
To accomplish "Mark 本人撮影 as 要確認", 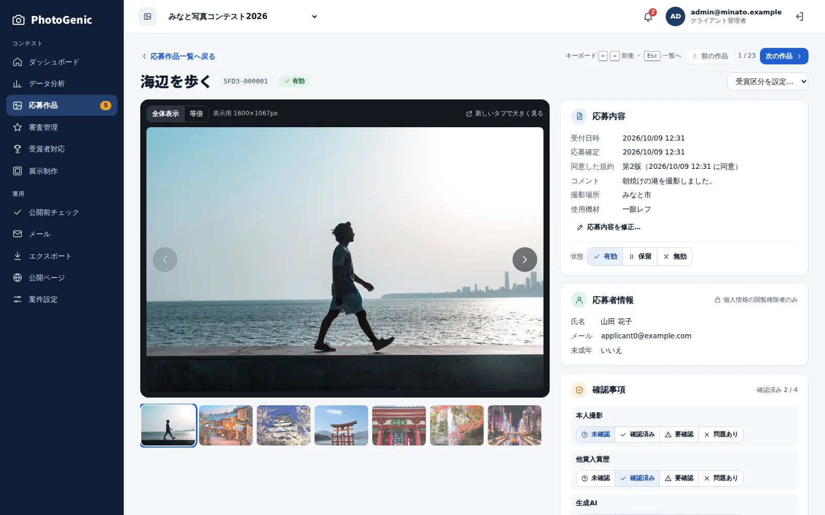I will (x=679, y=435).
